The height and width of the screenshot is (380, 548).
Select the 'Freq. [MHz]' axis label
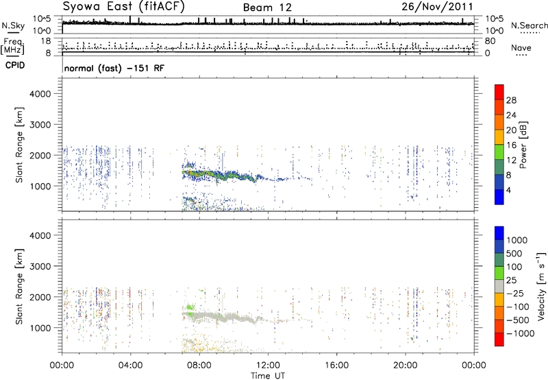click(x=12, y=47)
